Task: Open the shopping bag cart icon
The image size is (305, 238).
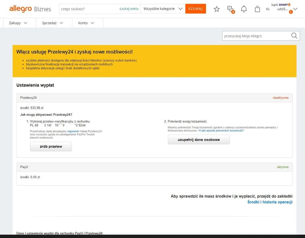Action: (x=257, y=9)
